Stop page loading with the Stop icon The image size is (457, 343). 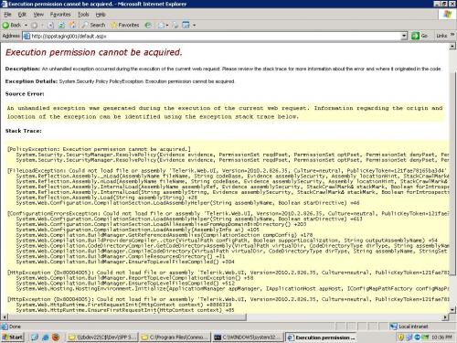(x=50, y=25)
